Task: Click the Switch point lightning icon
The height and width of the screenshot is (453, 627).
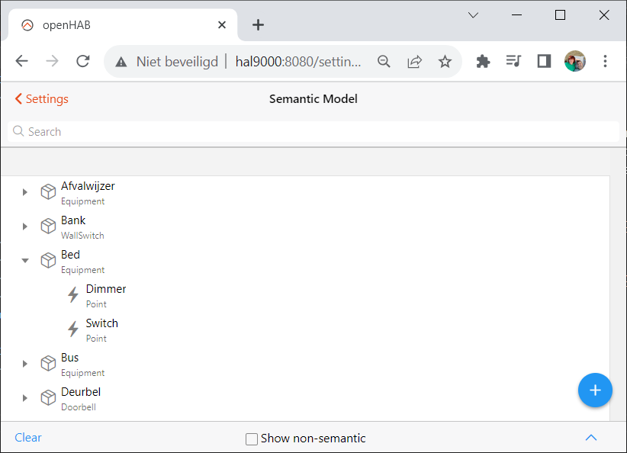Action: (x=73, y=329)
